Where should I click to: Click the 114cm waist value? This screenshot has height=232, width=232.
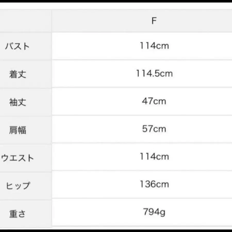coord(154,156)
